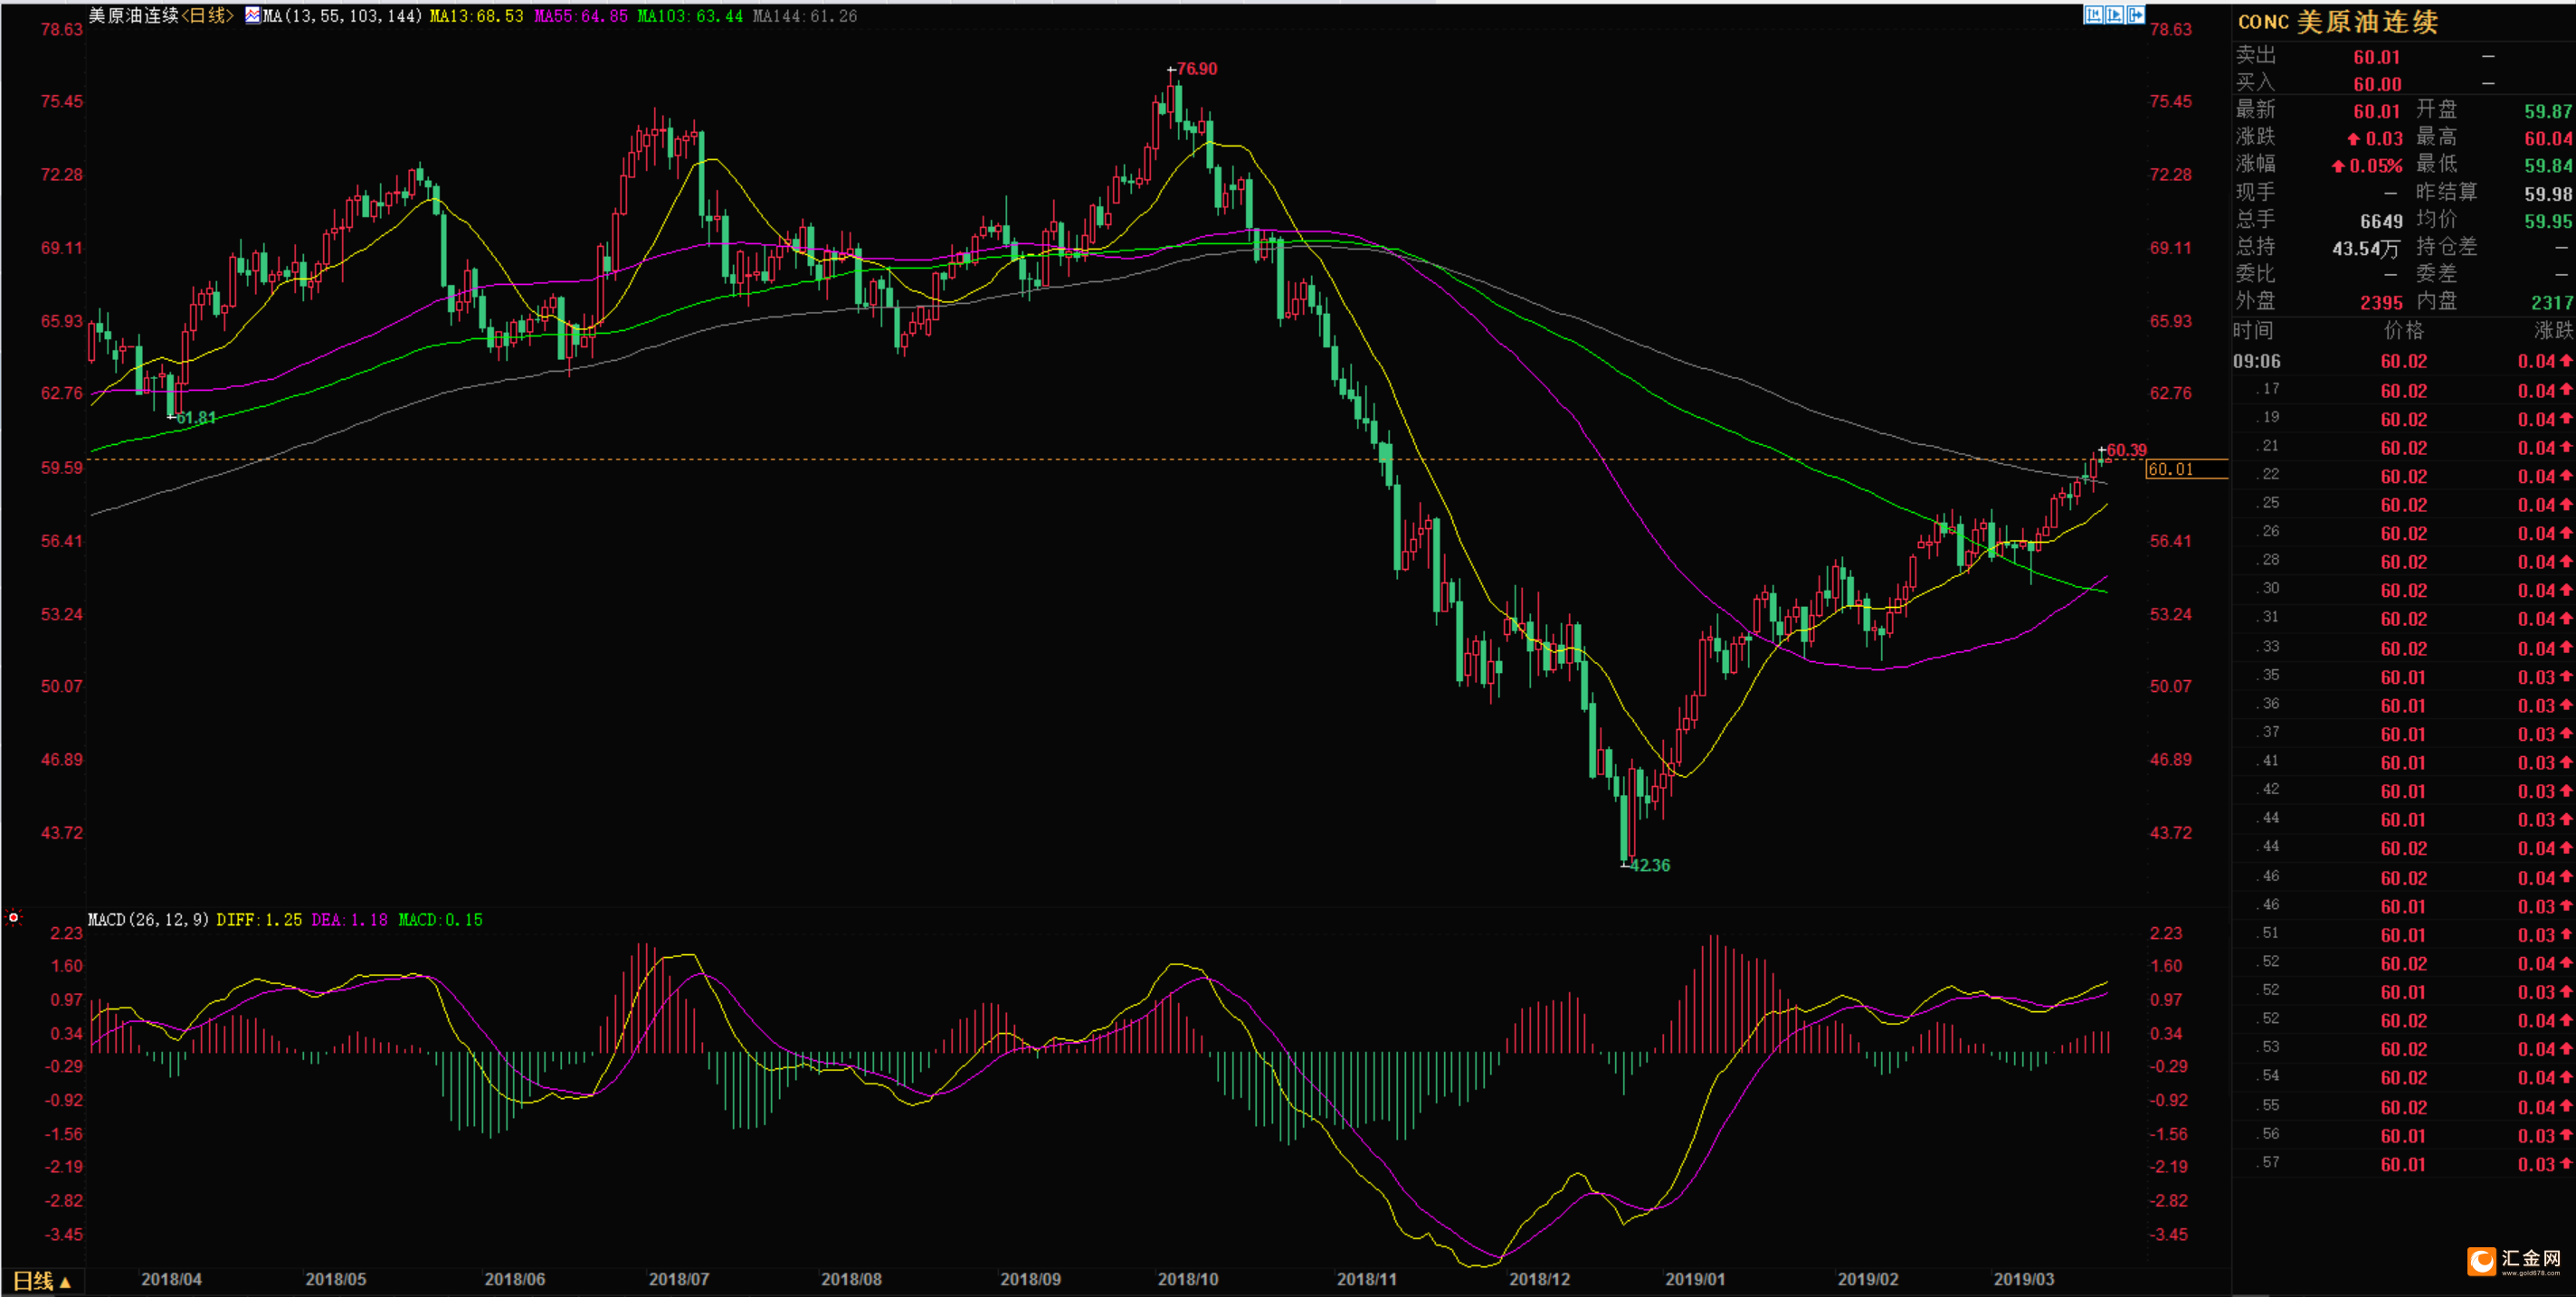Click the yellow MA13:68.53 legend label
The height and width of the screenshot is (1297, 2576).
click(x=476, y=16)
